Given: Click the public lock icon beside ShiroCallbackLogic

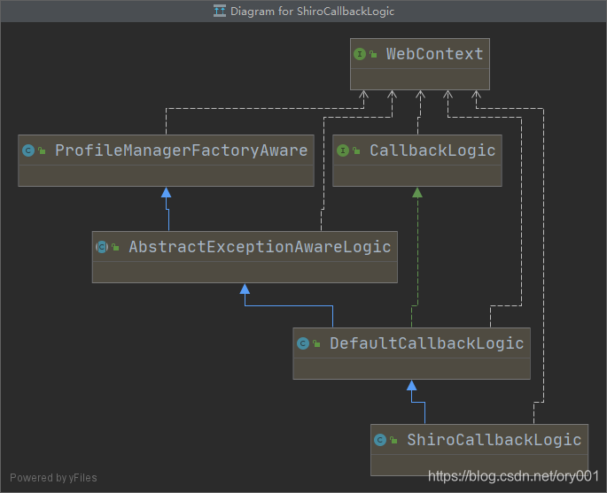Looking at the screenshot, I should tap(393, 441).
